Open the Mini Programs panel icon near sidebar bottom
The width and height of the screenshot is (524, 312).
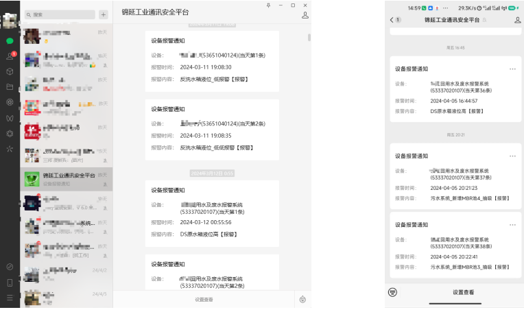point(10,267)
